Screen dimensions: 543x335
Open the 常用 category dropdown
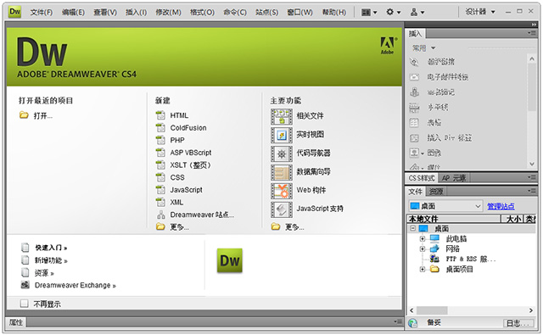point(433,48)
